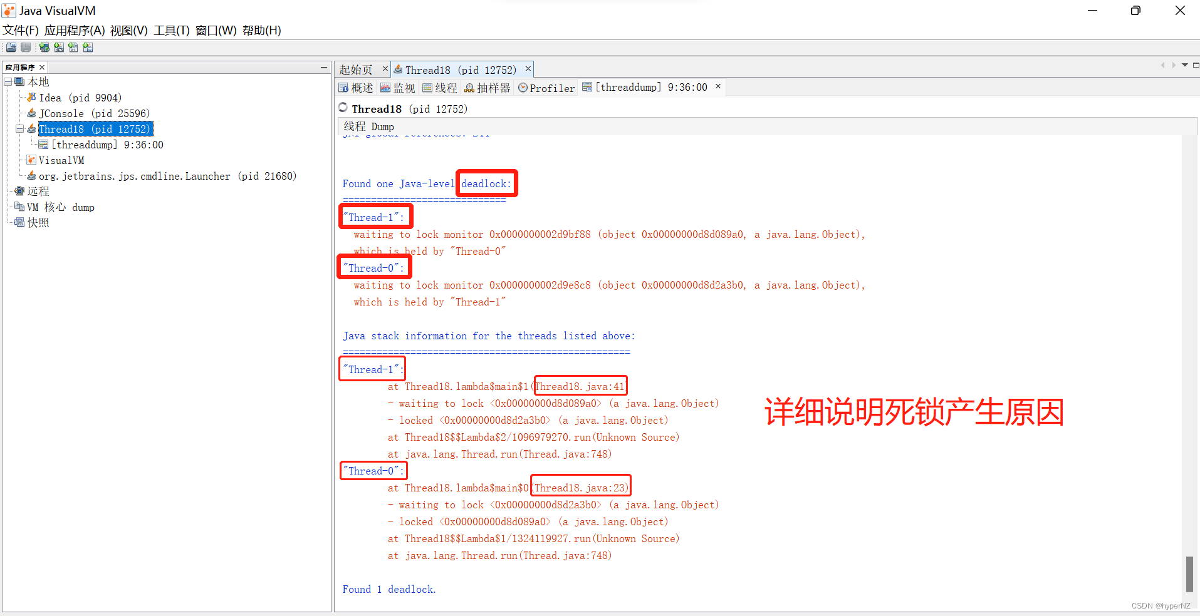Click the scroll tabs left arrow

pos(1162,65)
